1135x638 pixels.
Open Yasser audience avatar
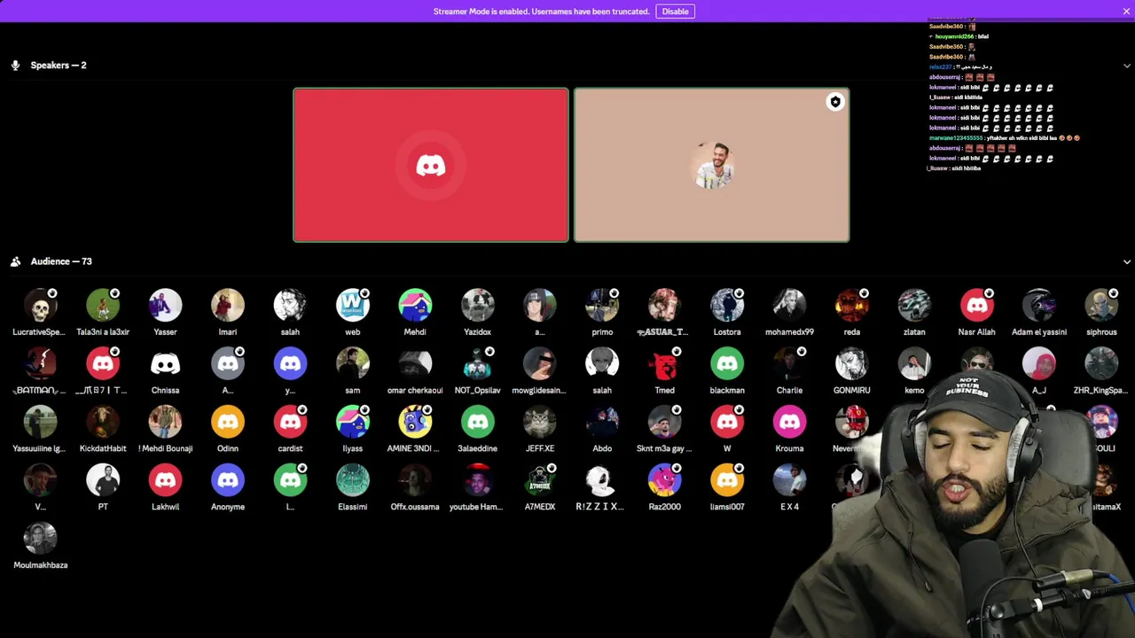pyautogui.click(x=165, y=305)
